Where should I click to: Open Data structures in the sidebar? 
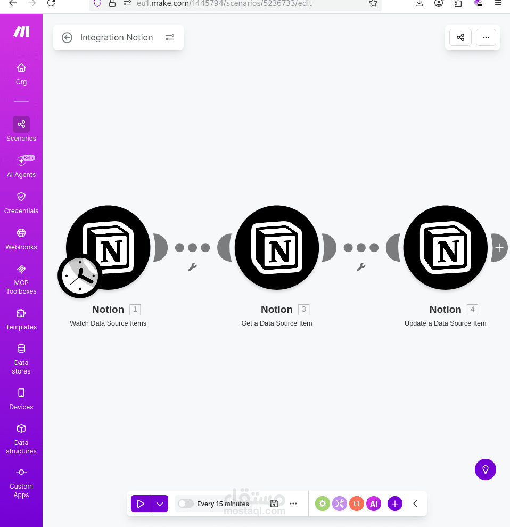[21, 440]
